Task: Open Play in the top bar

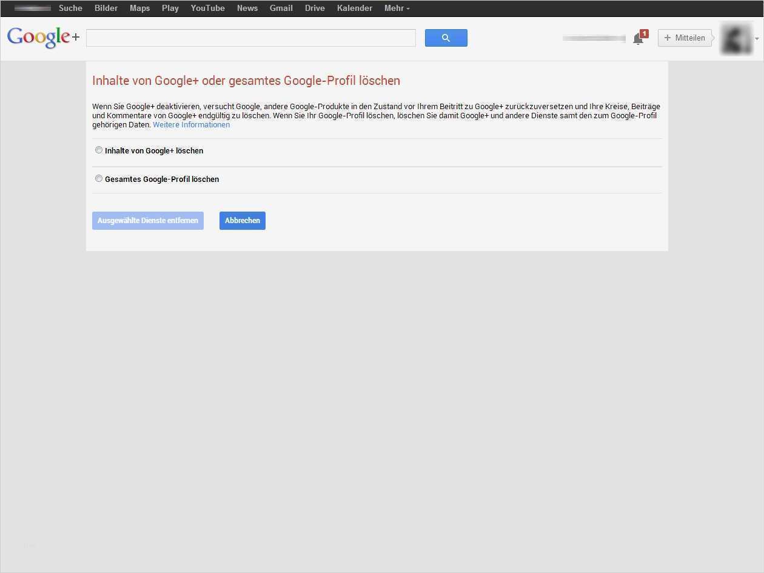Action: click(x=170, y=8)
